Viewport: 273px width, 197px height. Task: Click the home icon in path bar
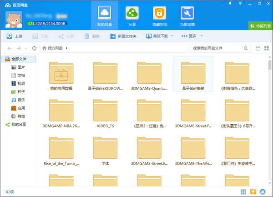[x=44, y=48]
